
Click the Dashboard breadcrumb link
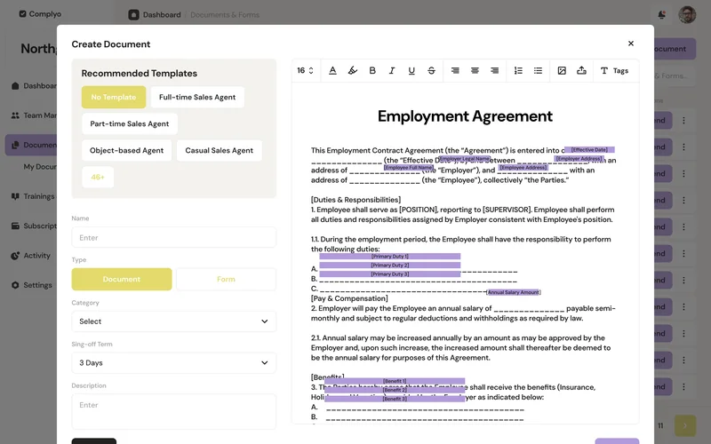pos(162,15)
